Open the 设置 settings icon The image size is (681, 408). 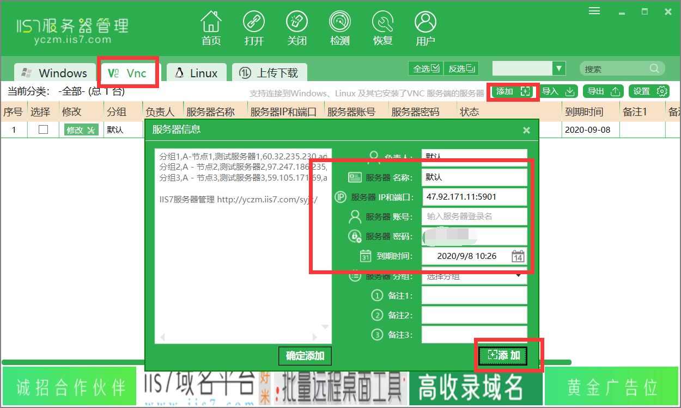point(649,91)
